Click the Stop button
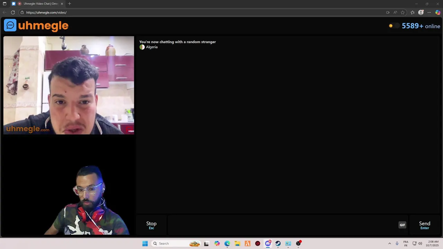The width and height of the screenshot is (443, 249). pyautogui.click(x=151, y=225)
